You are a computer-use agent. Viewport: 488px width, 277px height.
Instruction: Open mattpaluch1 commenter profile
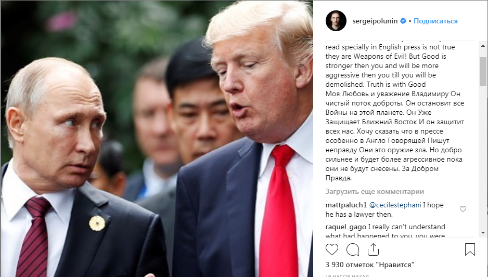click(346, 205)
